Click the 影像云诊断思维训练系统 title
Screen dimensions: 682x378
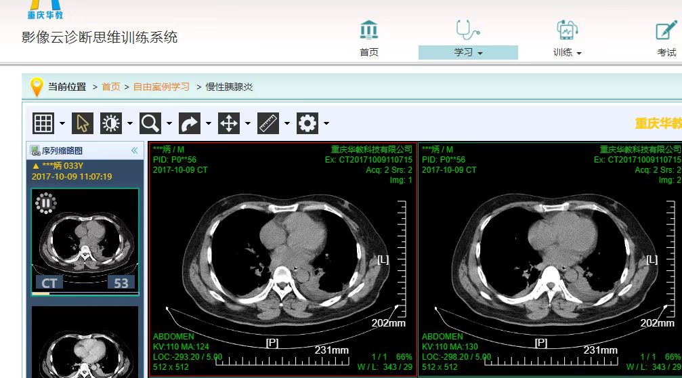(x=100, y=37)
